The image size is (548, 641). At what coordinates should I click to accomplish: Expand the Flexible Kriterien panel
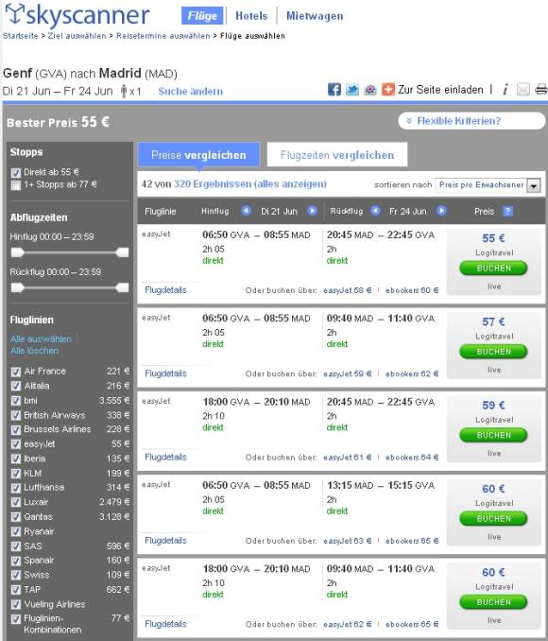pyautogui.click(x=471, y=121)
